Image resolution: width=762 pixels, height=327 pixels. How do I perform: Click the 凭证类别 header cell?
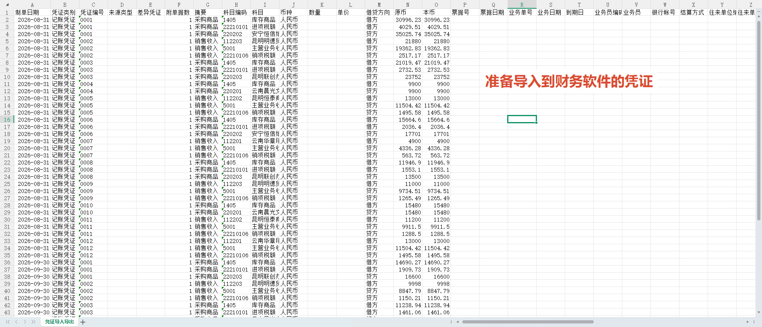[65, 13]
